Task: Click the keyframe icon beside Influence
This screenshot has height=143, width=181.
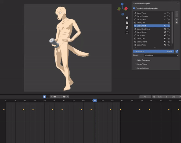Action: [x=177, y=51]
